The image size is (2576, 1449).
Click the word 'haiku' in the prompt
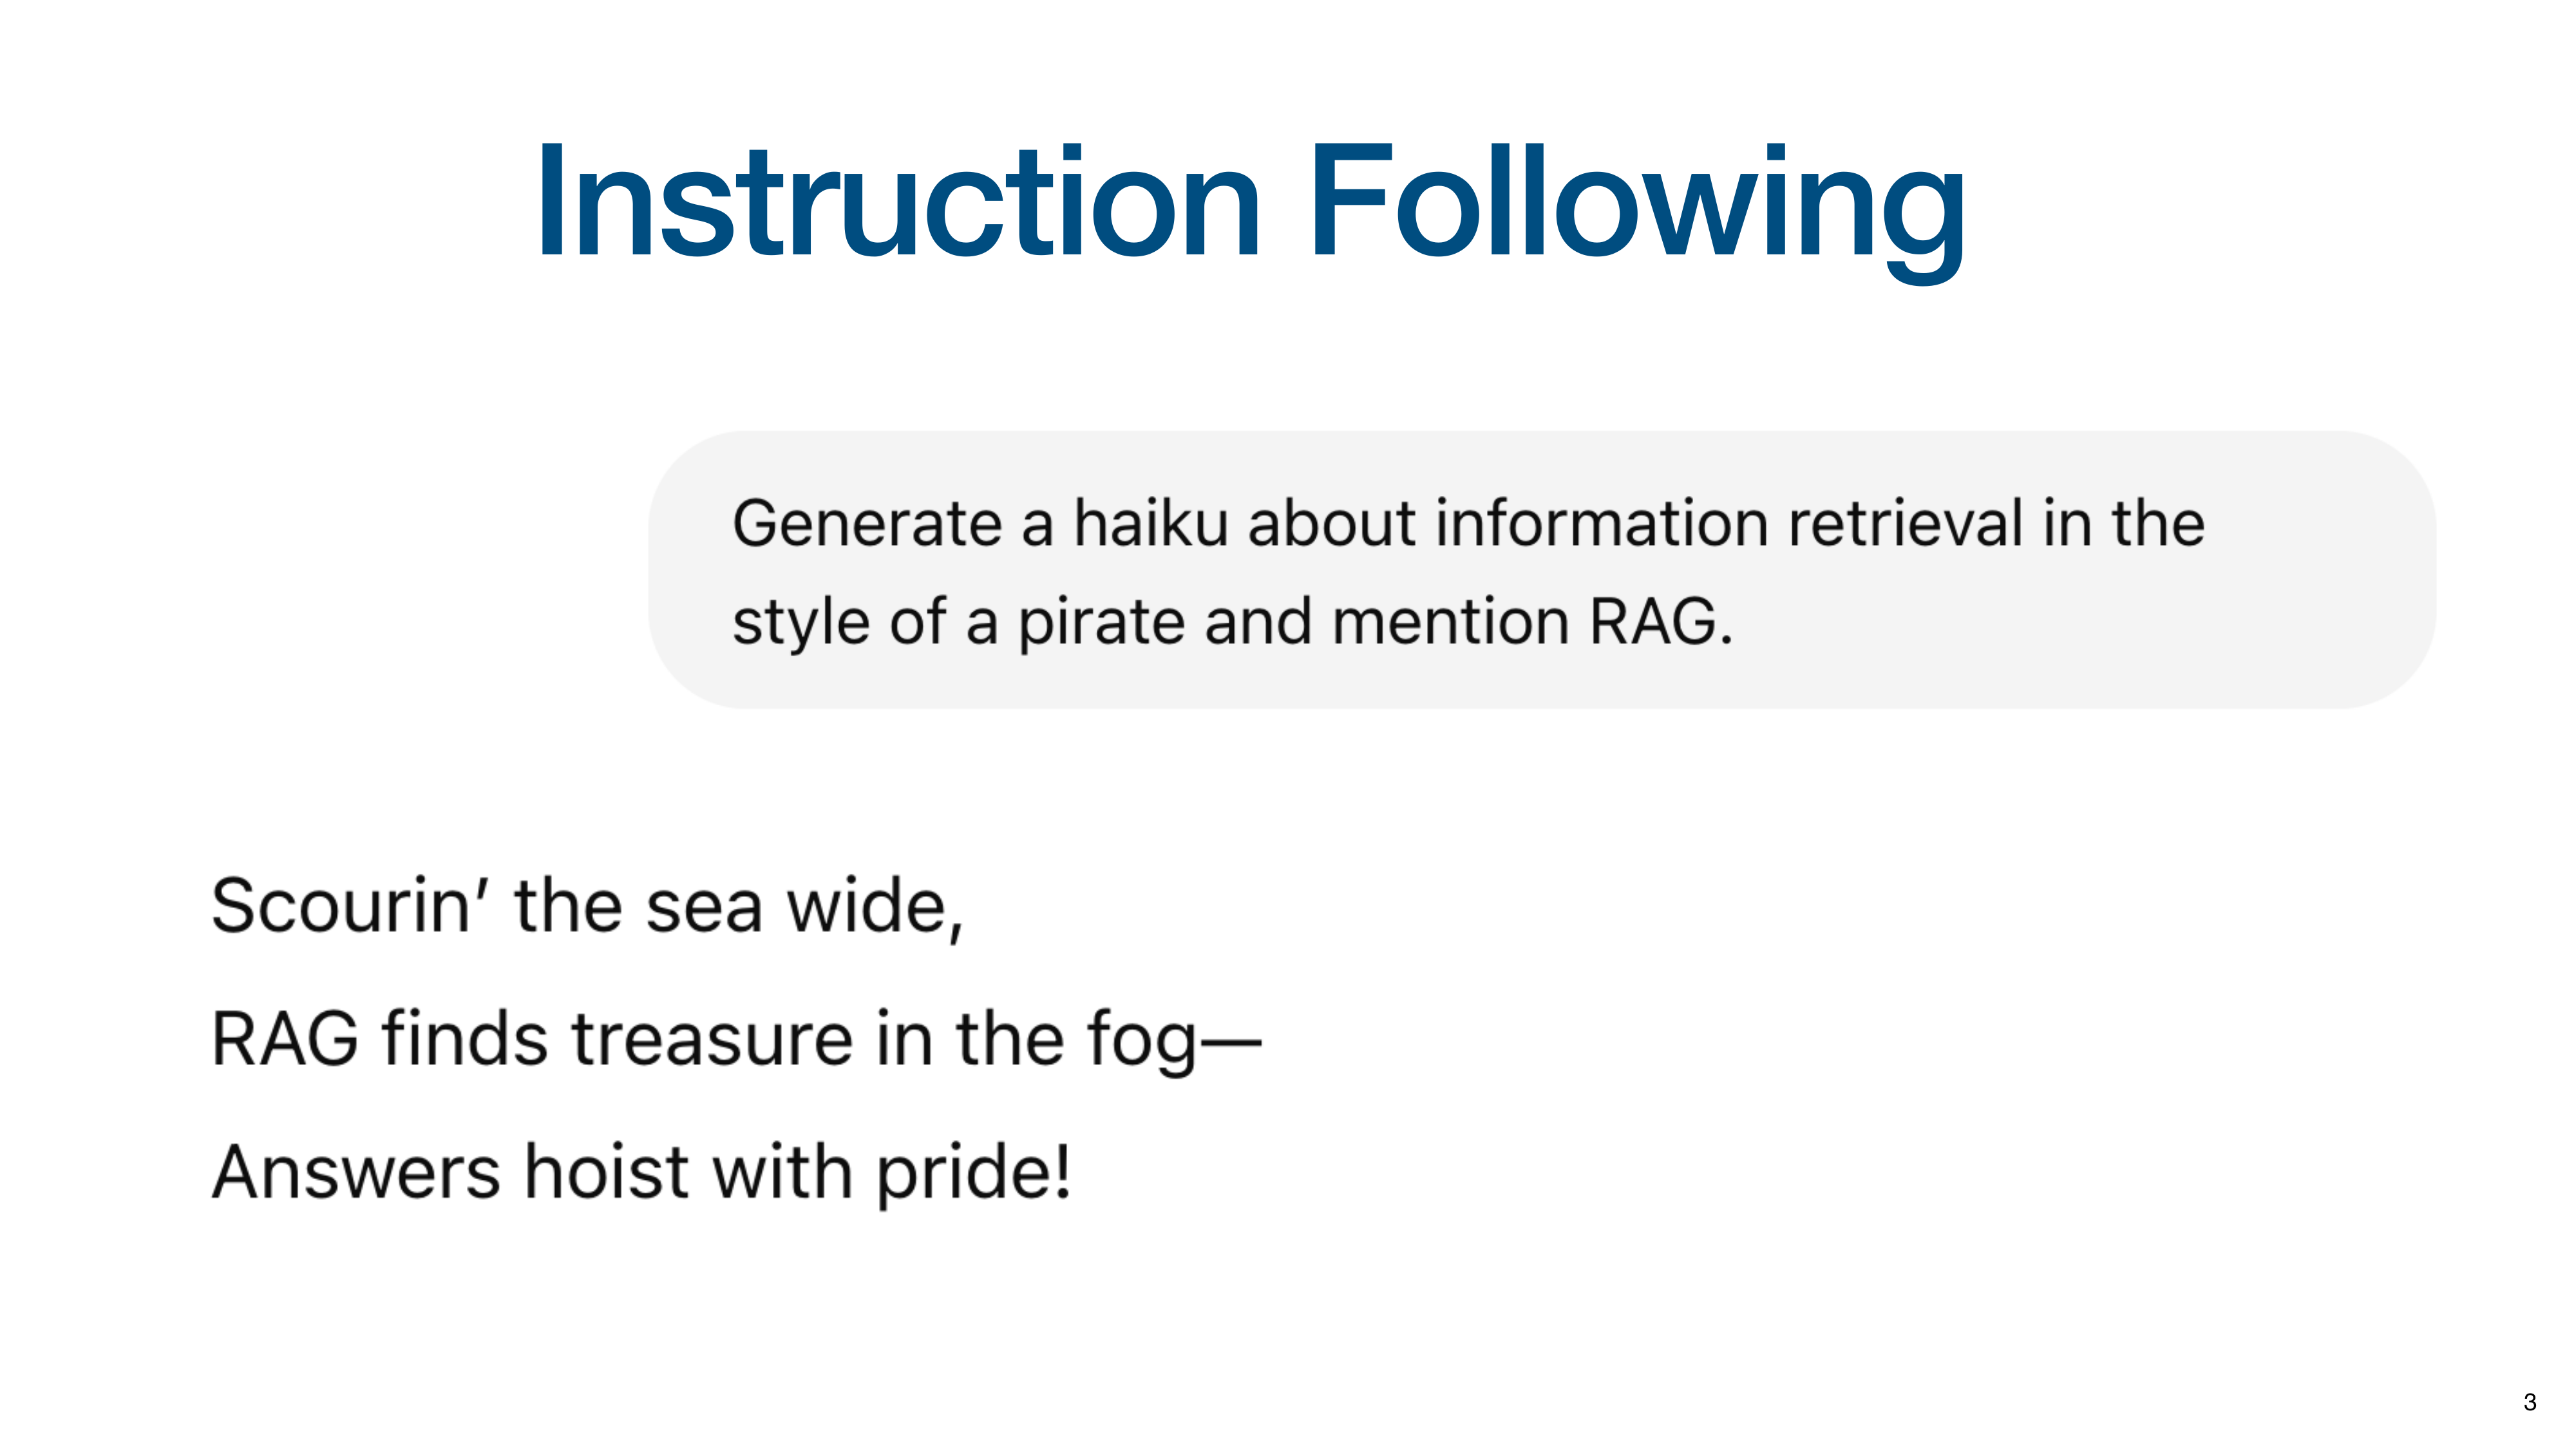click(x=1150, y=523)
